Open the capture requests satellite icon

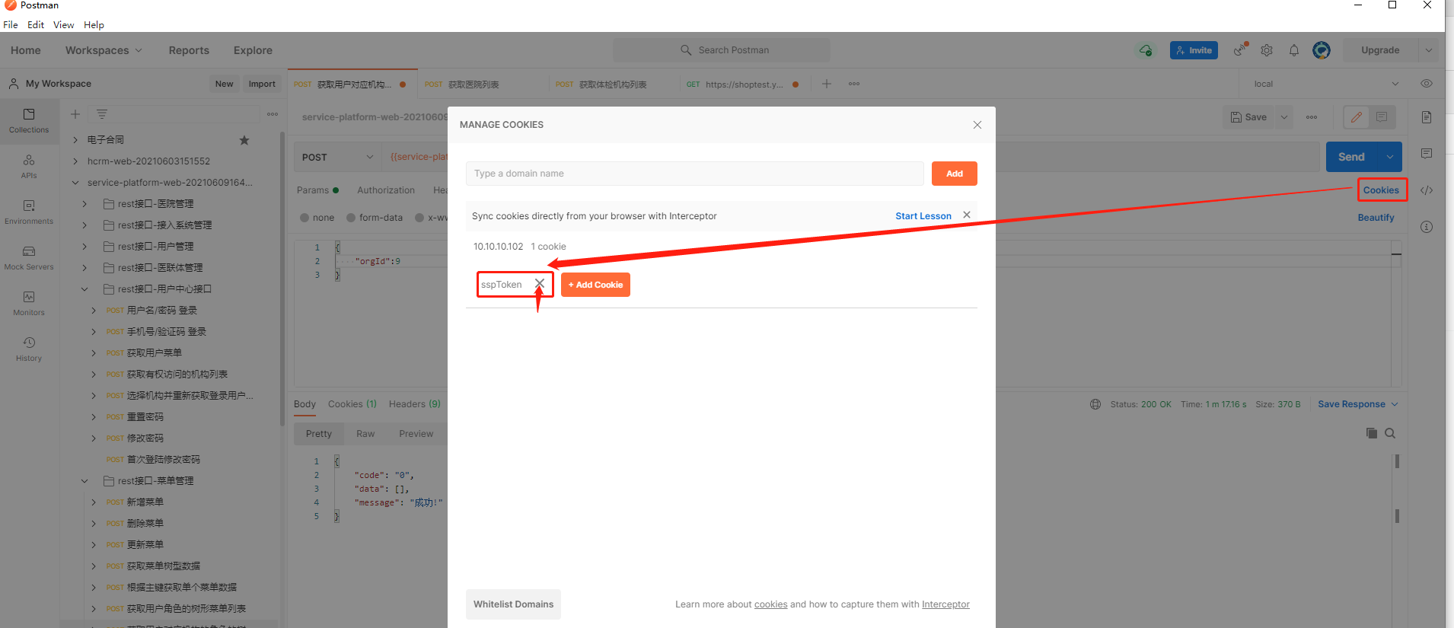point(1241,49)
